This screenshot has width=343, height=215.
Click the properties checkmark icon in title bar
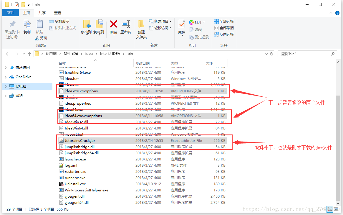[x=17, y=5]
